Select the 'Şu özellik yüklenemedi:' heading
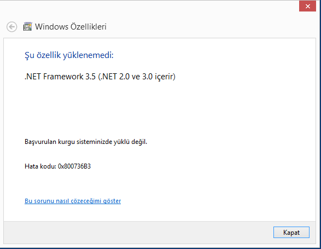This screenshot has width=321, height=249. pos(69,55)
